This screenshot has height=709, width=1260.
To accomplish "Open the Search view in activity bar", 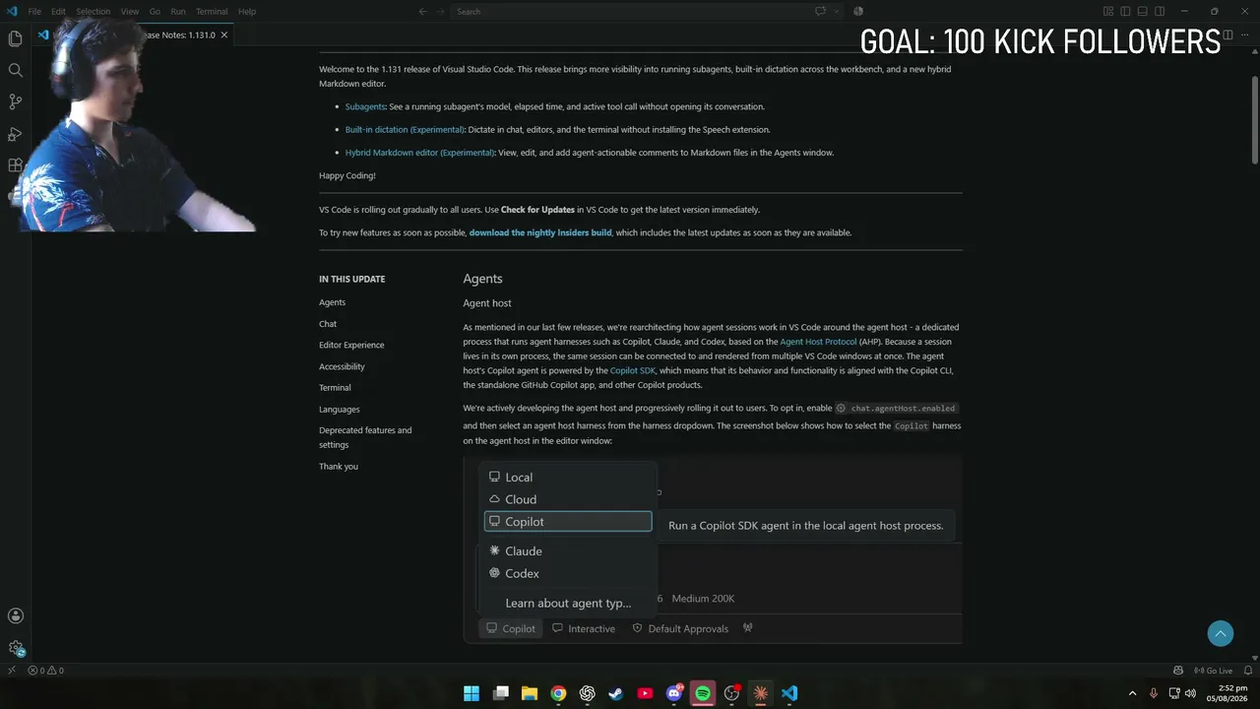I will pyautogui.click(x=15, y=70).
